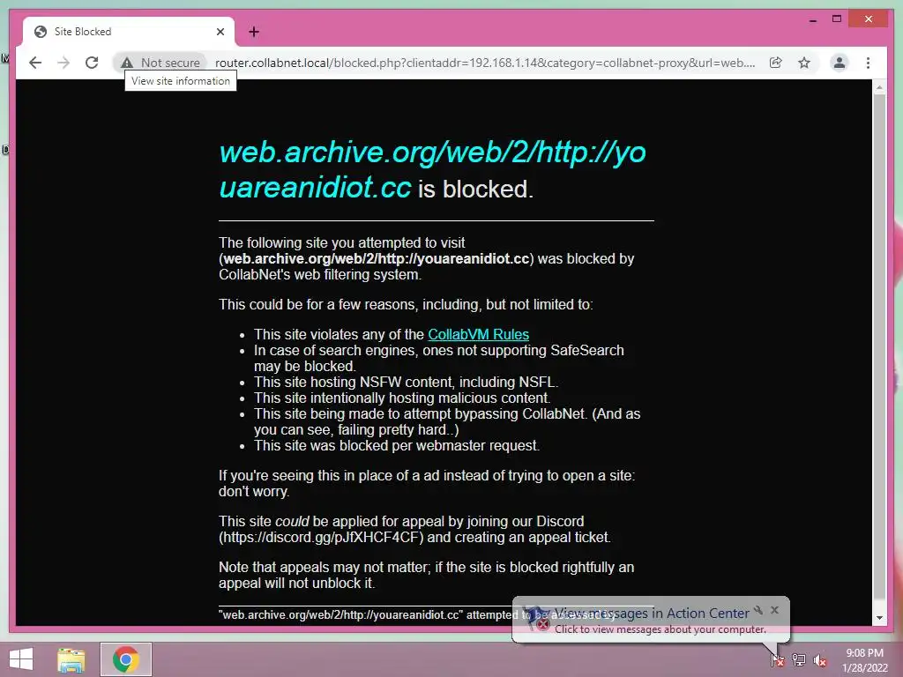
Task: Select the Site Blocked tab
Action: 129,32
